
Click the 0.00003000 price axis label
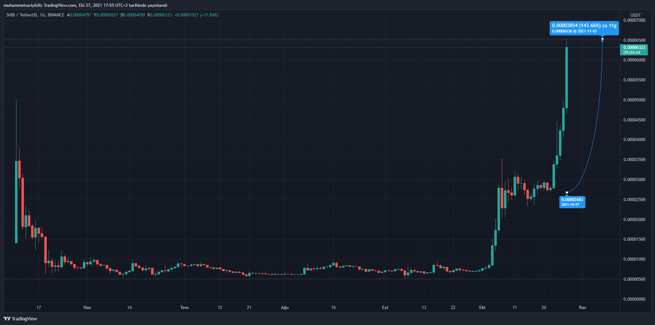pos(634,180)
